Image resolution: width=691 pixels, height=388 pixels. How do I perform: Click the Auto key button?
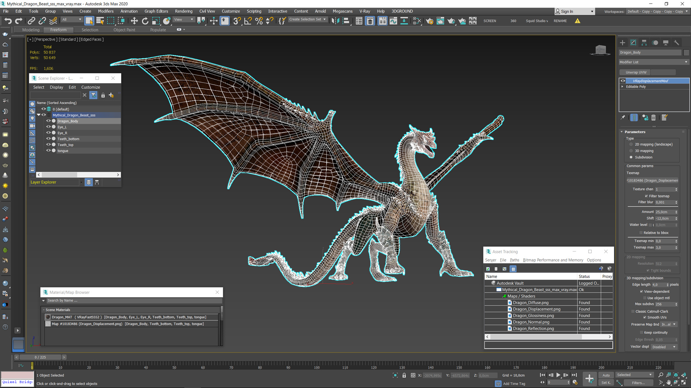click(x=606, y=375)
